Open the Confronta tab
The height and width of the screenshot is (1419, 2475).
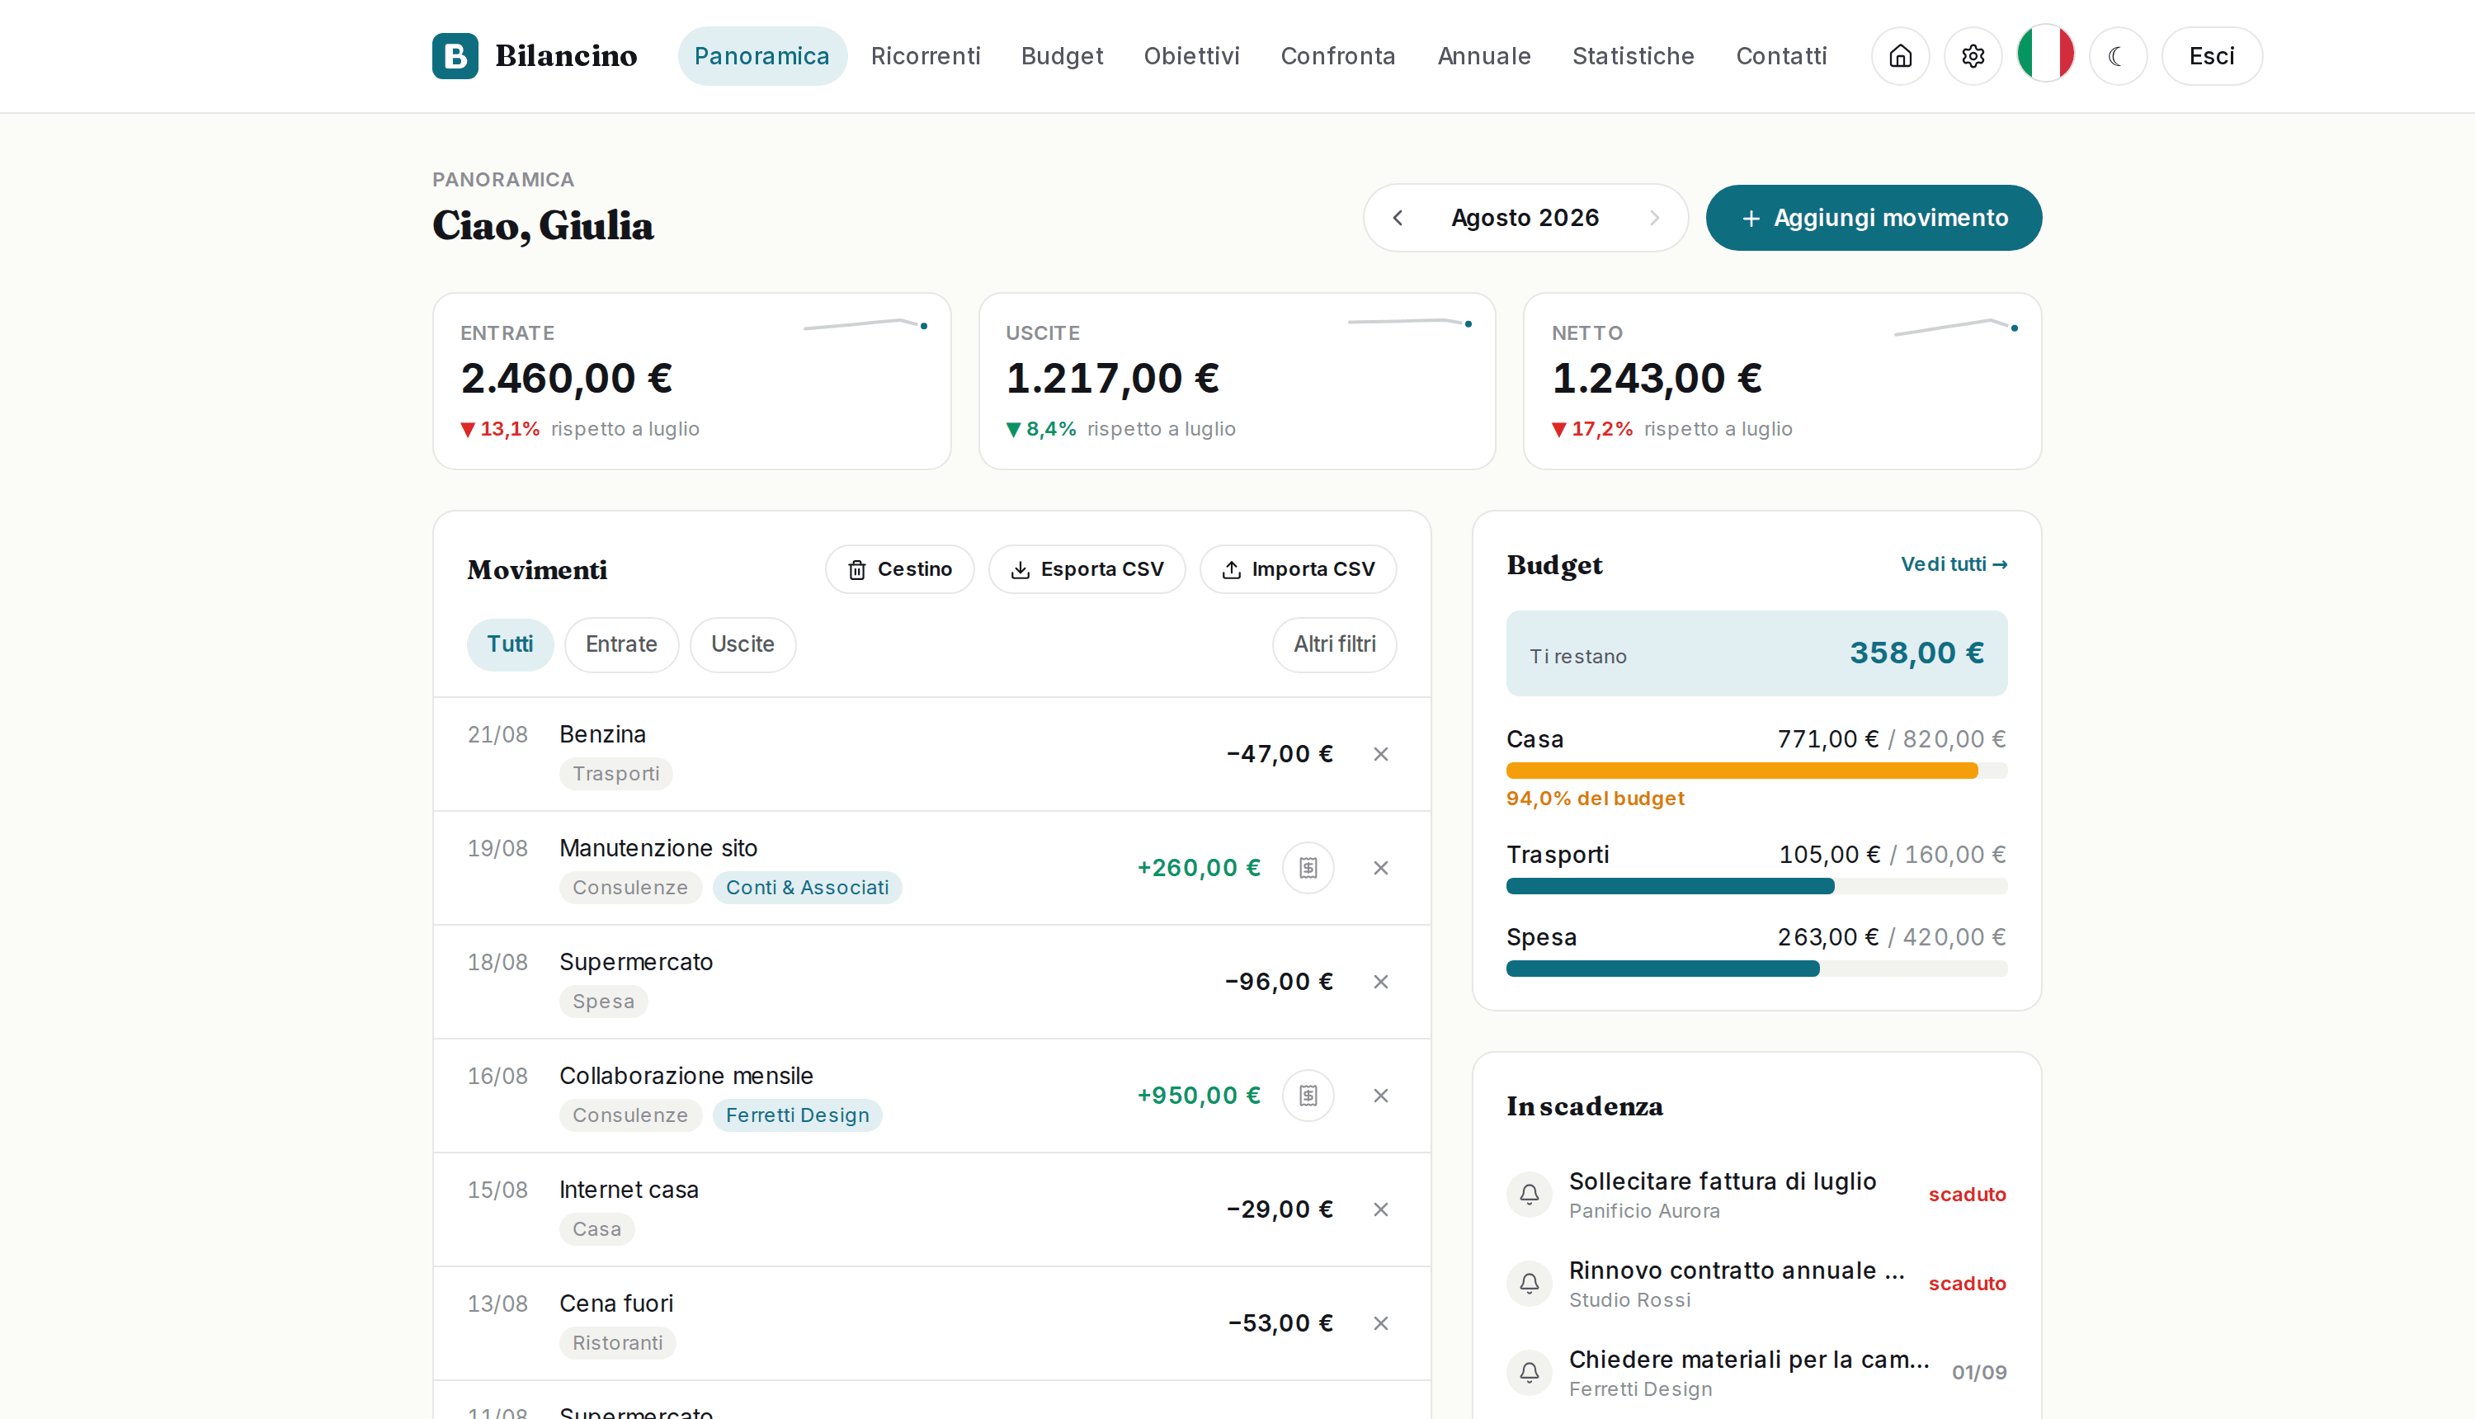coord(1338,55)
